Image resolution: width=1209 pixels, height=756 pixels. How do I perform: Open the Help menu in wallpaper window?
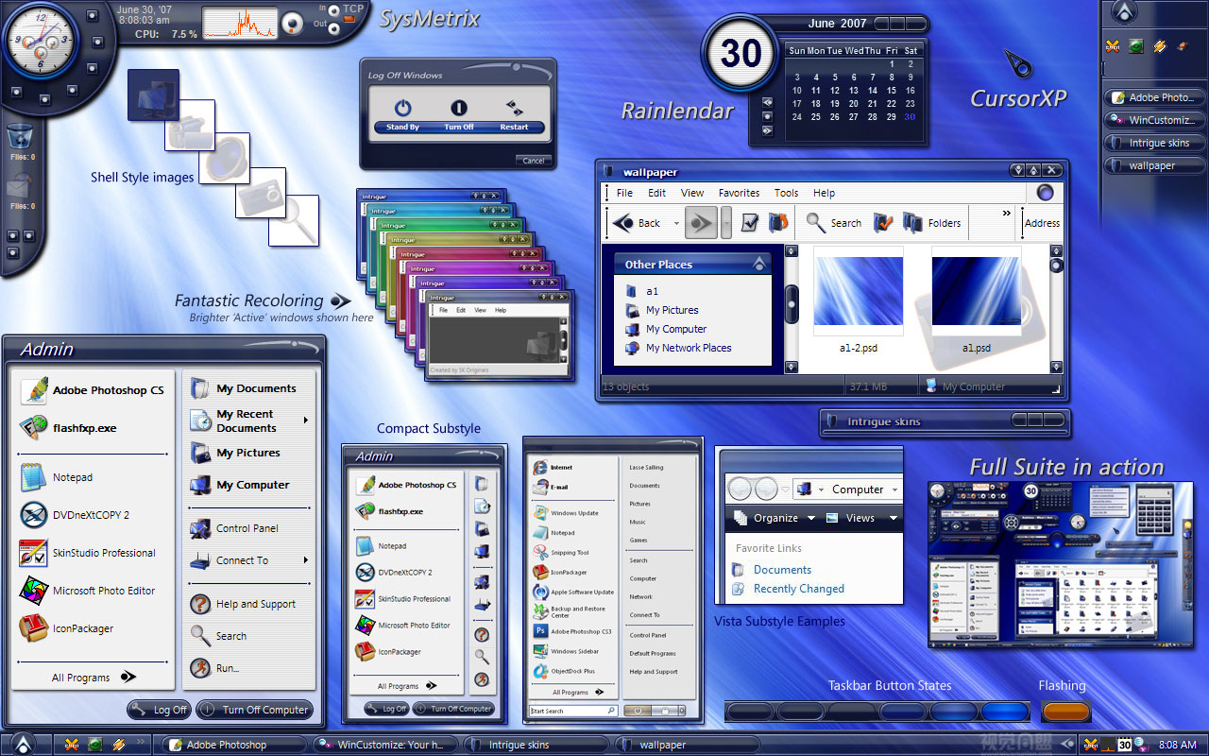[x=824, y=193]
